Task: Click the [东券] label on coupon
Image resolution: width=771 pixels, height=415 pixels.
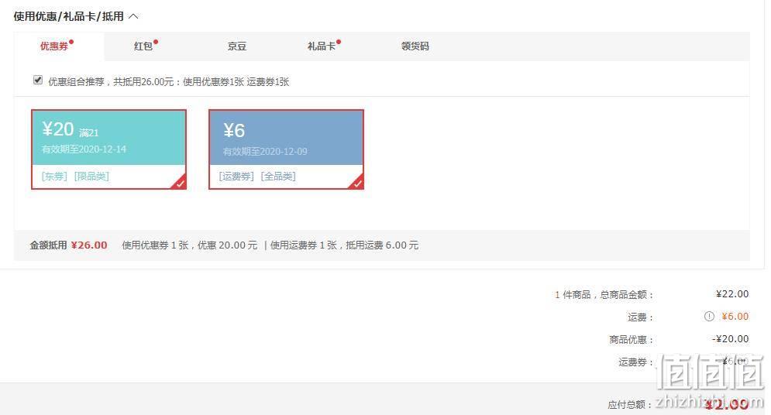Action: pyautogui.click(x=54, y=177)
